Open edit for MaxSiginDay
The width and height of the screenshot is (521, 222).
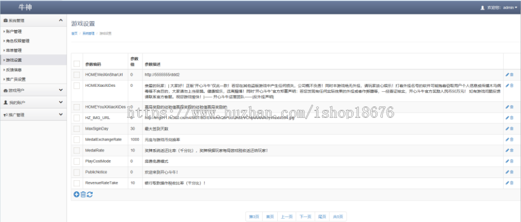[507, 128]
